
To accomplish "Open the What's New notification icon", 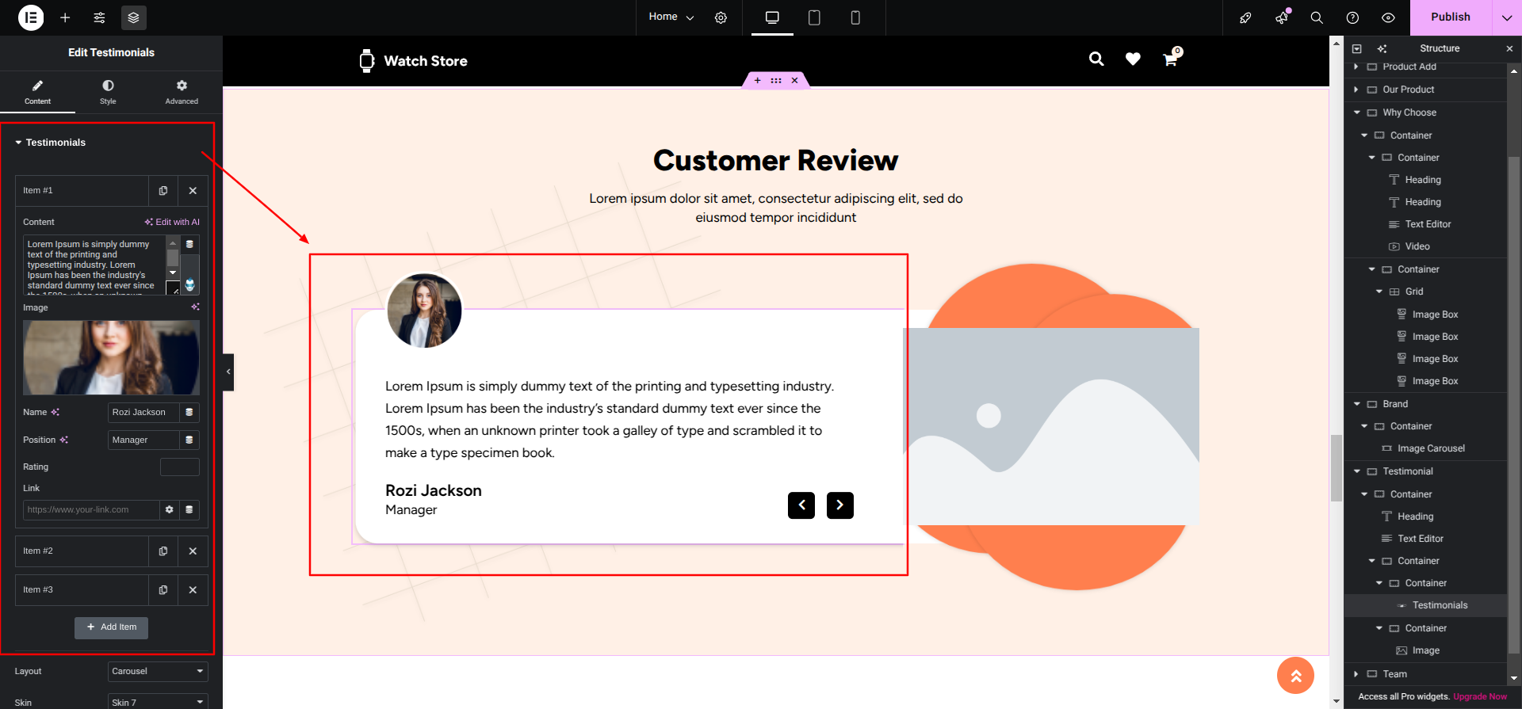I will click(x=1282, y=17).
